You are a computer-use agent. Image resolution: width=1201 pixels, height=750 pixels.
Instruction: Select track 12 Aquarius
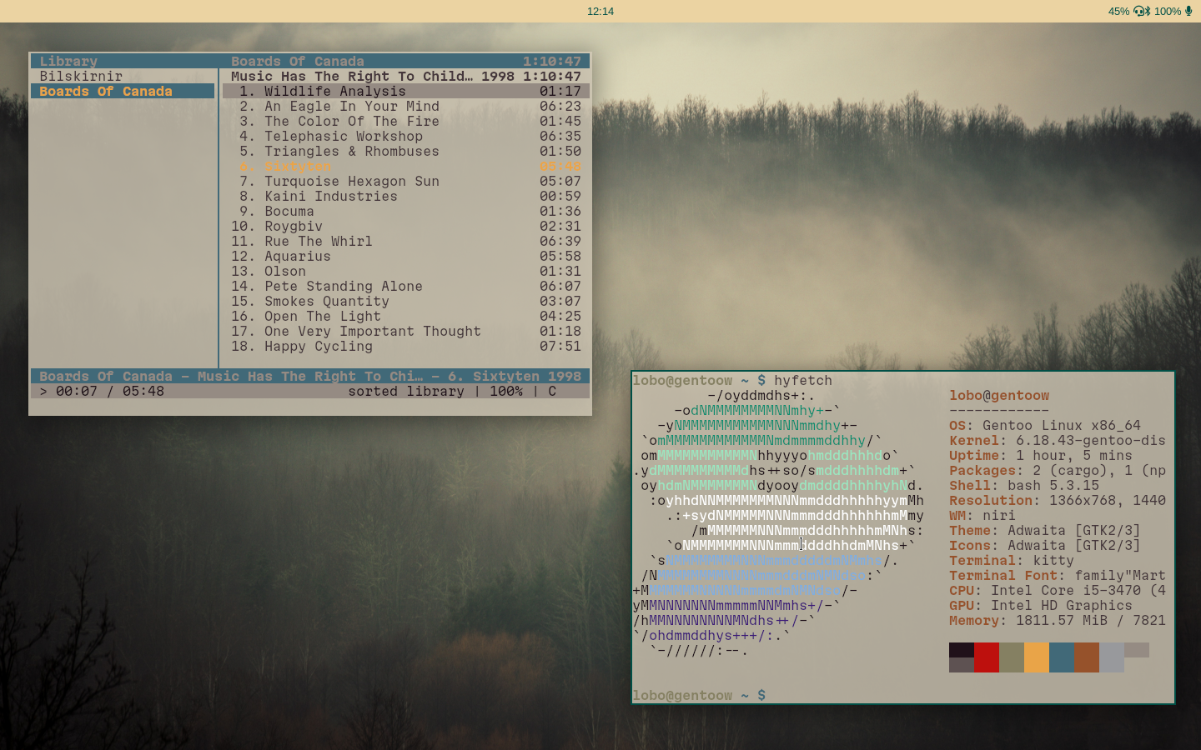click(406, 256)
